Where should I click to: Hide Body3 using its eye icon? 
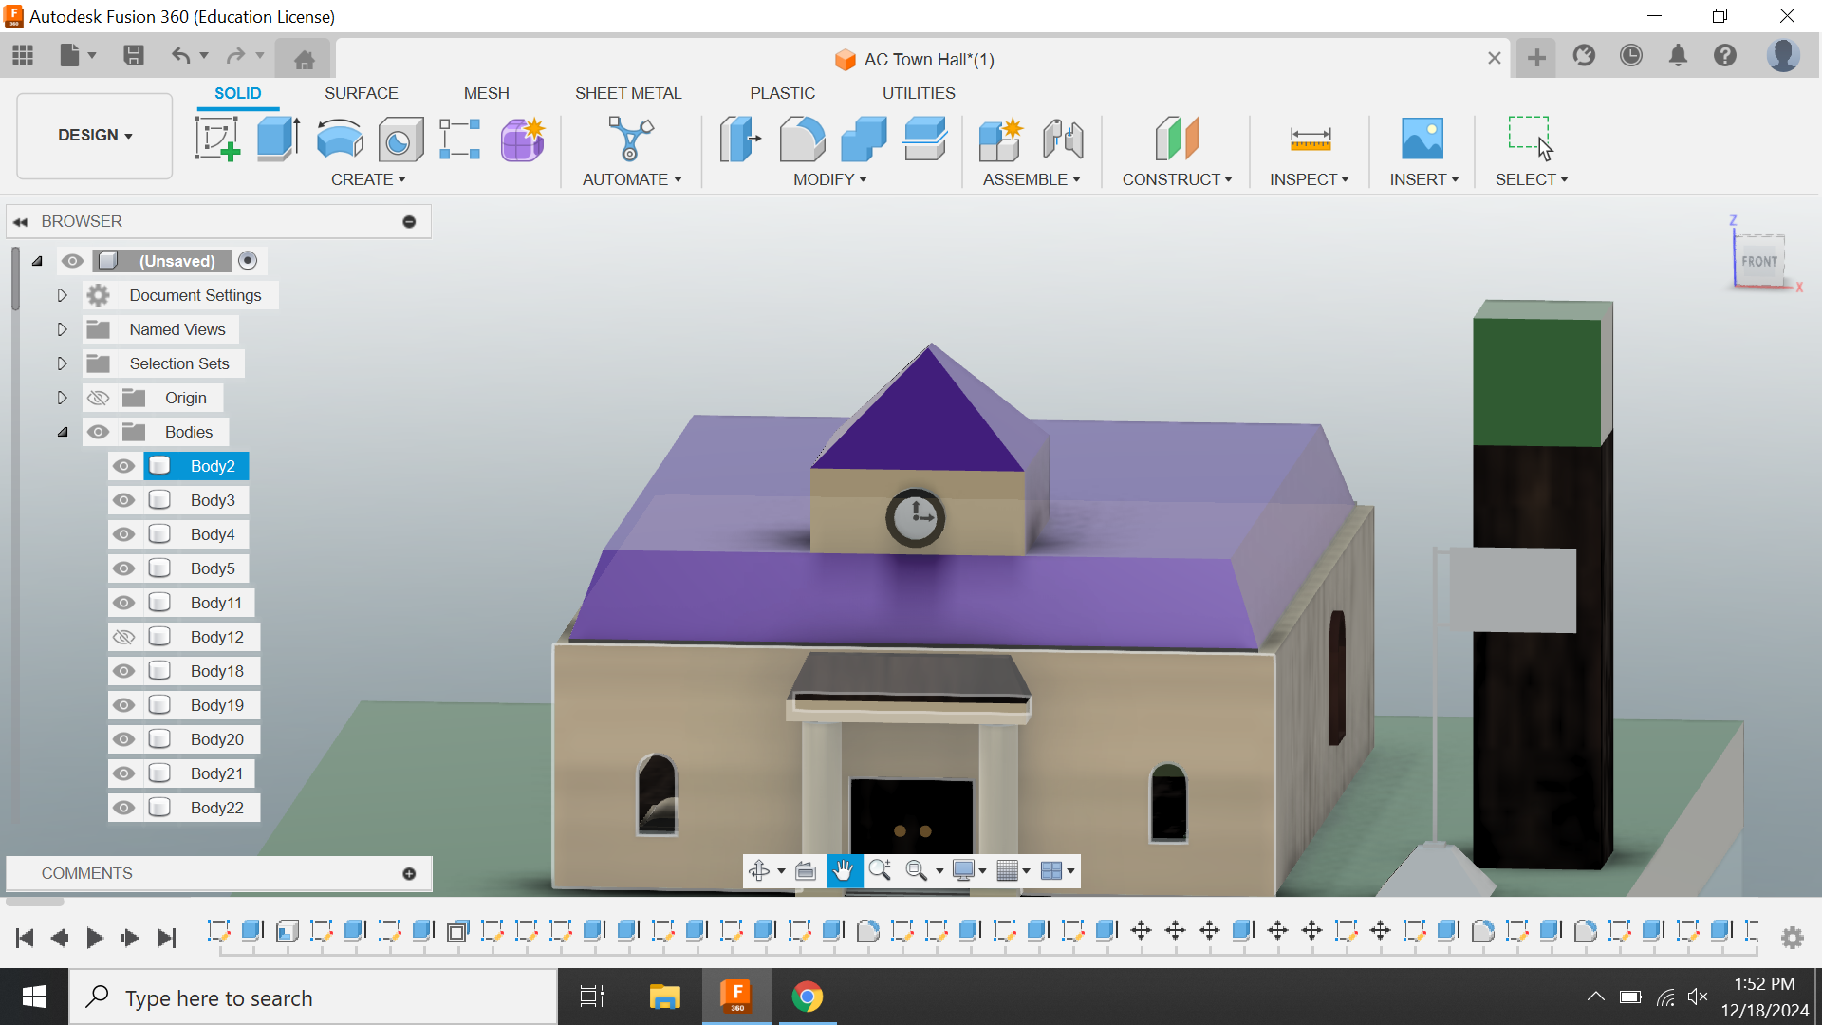click(x=123, y=500)
